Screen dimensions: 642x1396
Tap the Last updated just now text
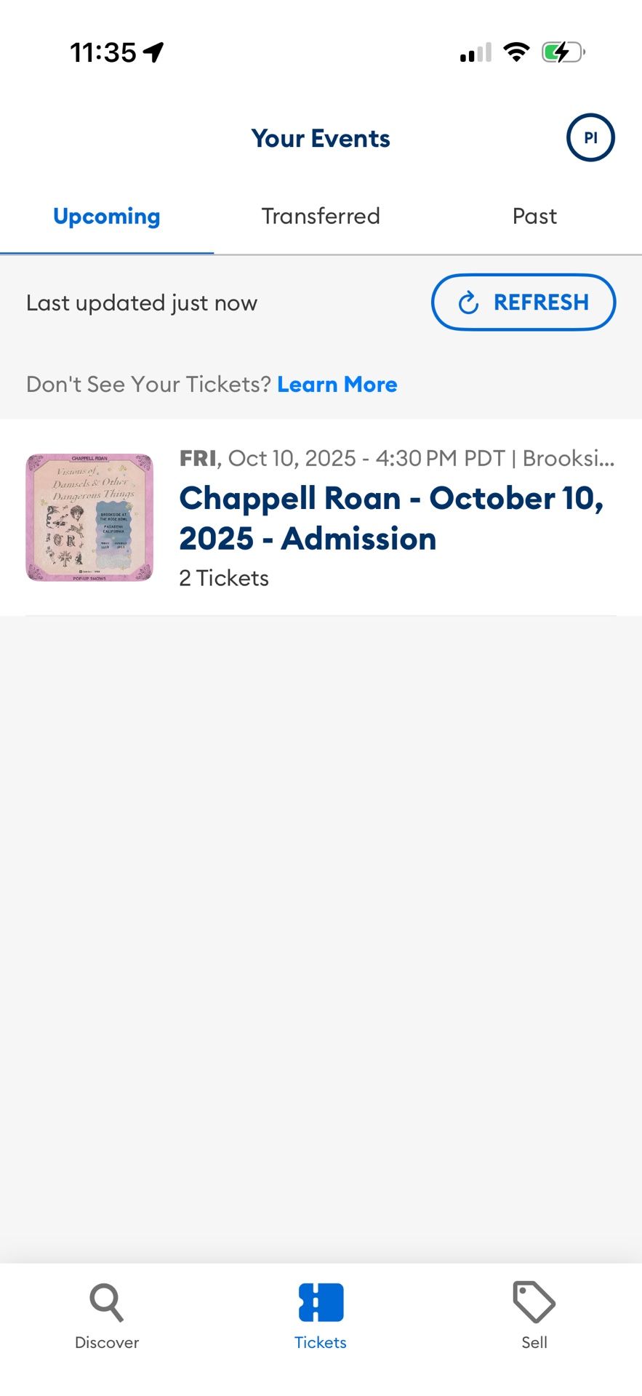point(142,303)
